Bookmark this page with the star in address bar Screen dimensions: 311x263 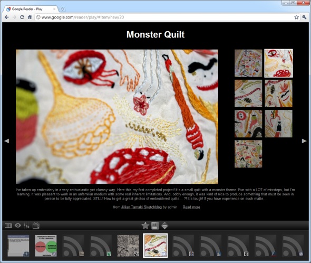[296, 17]
